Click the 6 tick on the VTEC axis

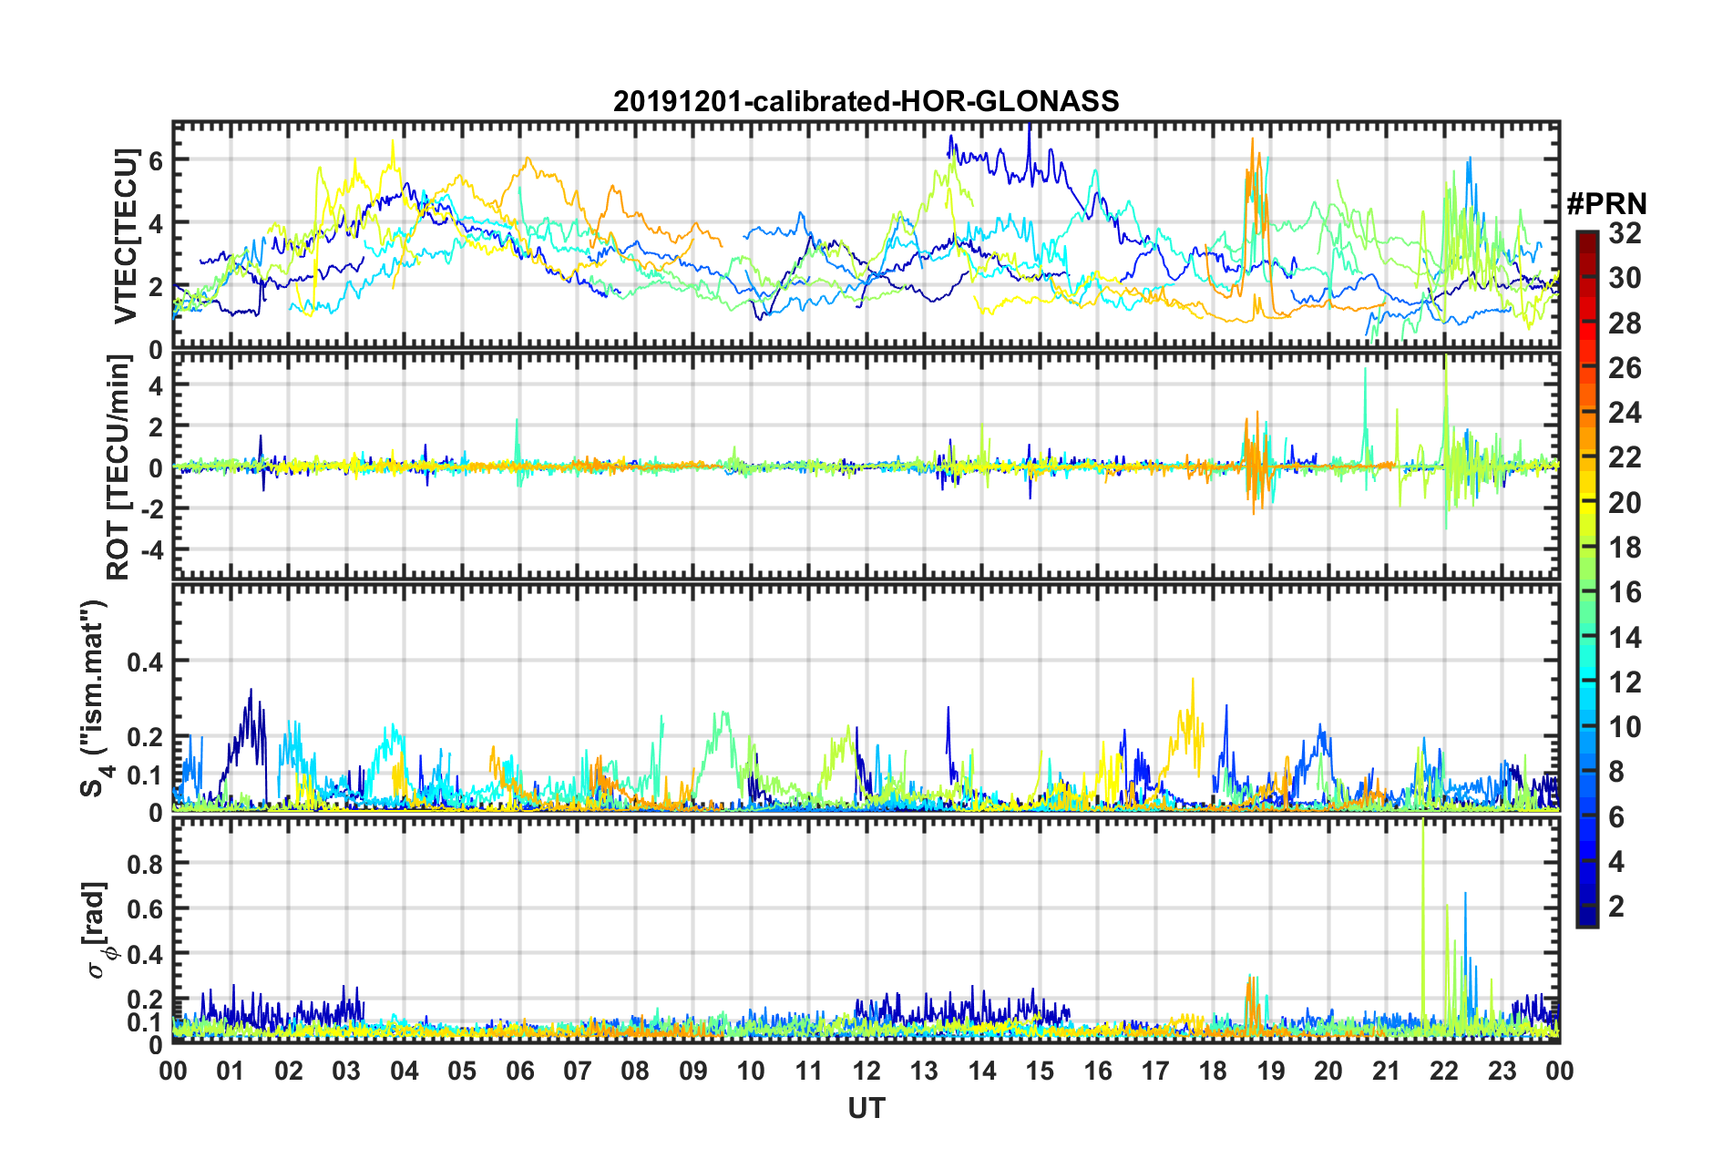pyautogui.click(x=156, y=159)
